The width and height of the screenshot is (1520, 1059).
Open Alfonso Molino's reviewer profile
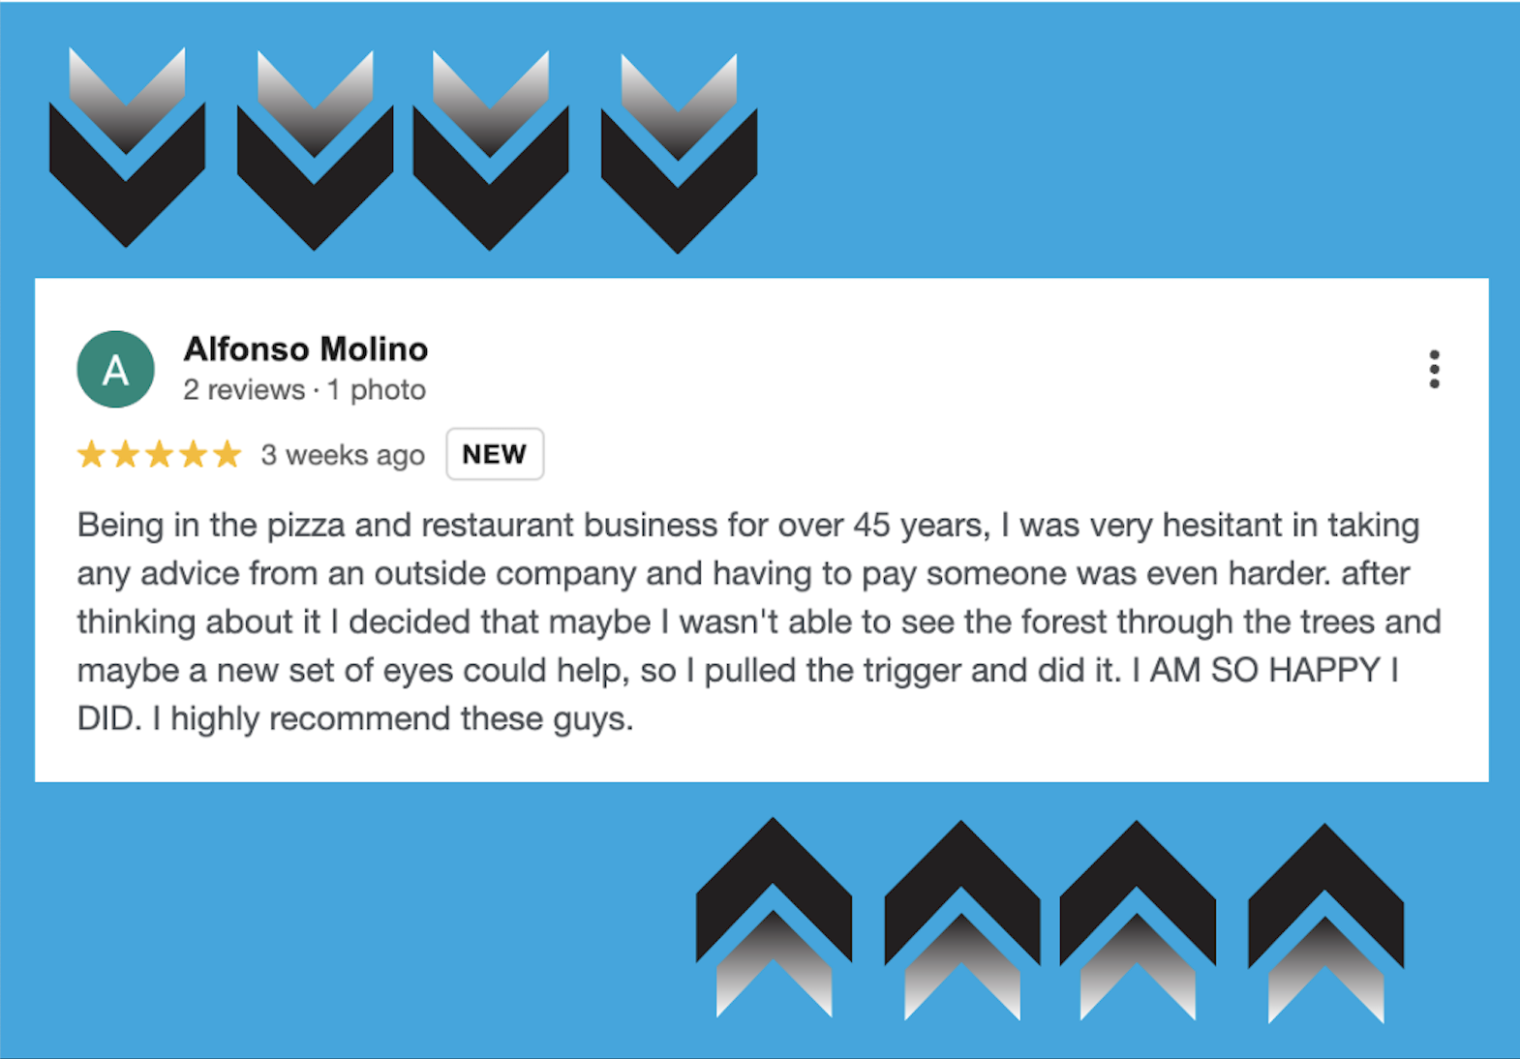click(306, 348)
